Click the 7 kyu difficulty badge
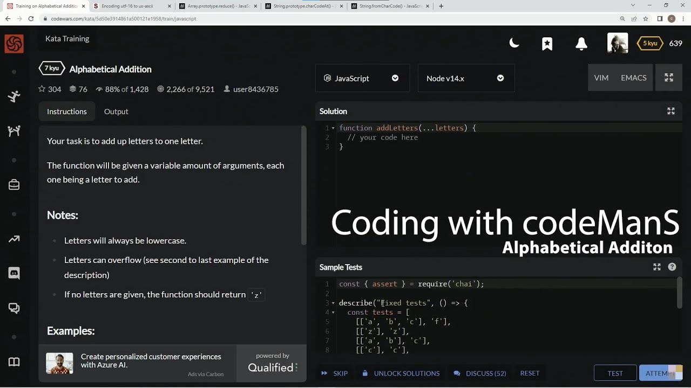This screenshot has width=691, height=388. pyautogui.click(x=52, y=68)
